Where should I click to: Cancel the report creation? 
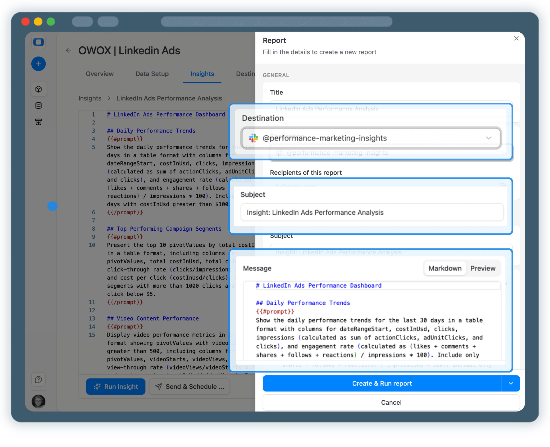click(391, 402)
